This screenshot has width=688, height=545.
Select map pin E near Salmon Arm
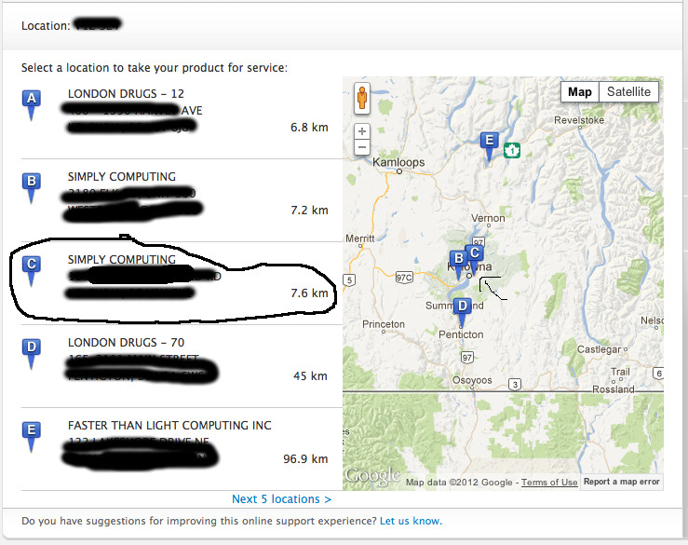(x=490, y=146)
